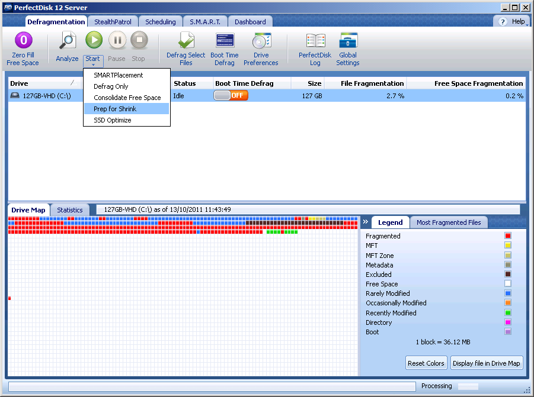Screen dimensions: 534x397
Task: Click the Boot purple color swatch
Action: pyautogui.click(x=508, y=331)
